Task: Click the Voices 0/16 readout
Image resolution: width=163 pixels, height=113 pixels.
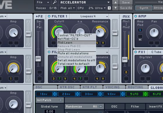Action: point(46,8)
